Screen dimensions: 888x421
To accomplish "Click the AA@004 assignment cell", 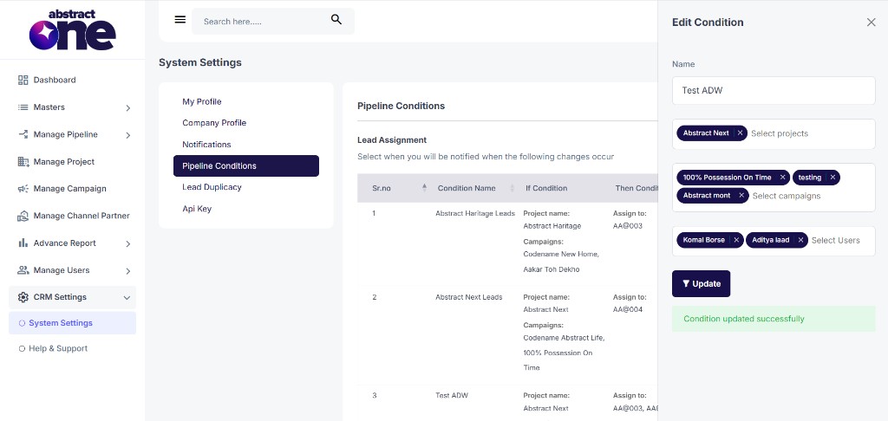I will coord(628,309).
